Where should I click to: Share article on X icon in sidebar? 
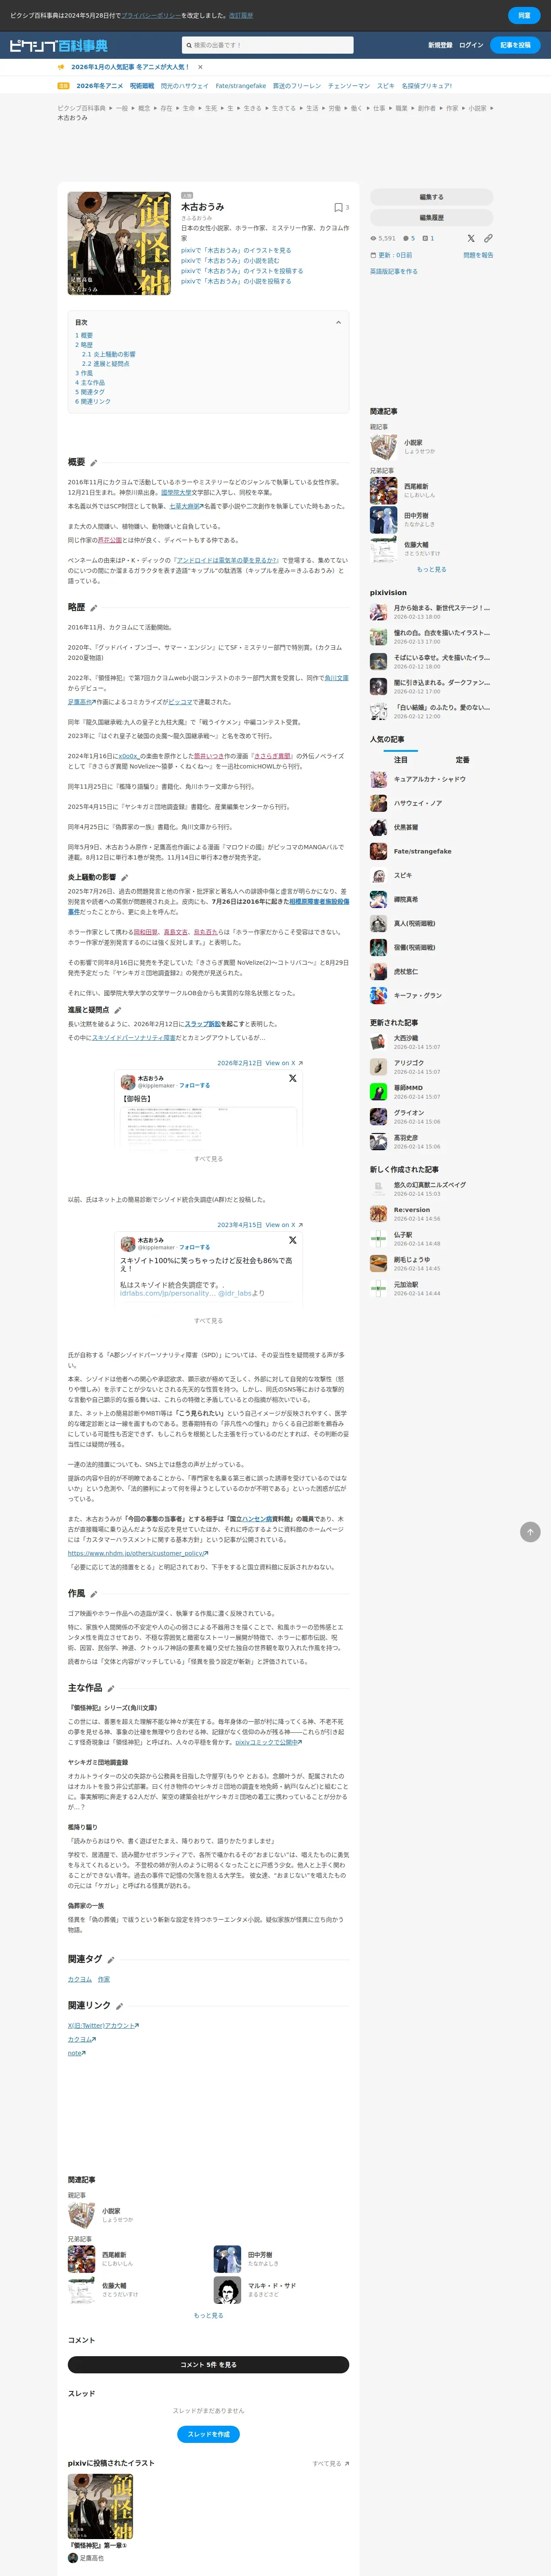pyautogui.click(x=471, y=238)
